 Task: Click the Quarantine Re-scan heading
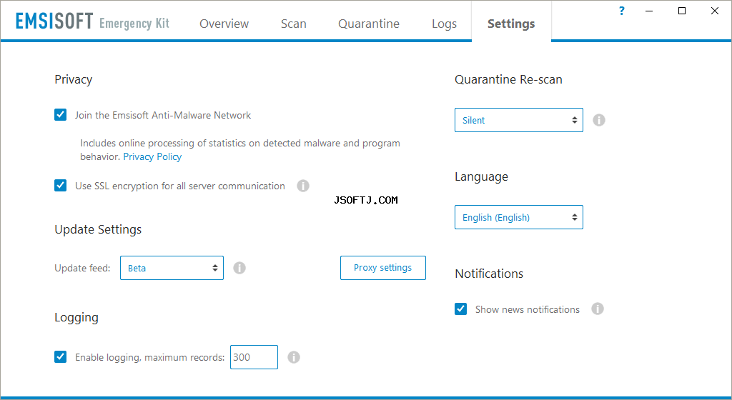tap(508, 80)
